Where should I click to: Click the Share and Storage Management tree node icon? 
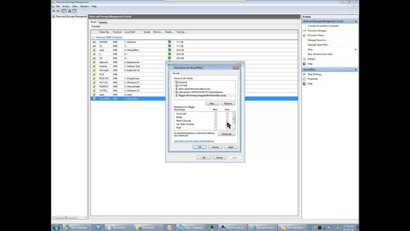tap(54, 16)
